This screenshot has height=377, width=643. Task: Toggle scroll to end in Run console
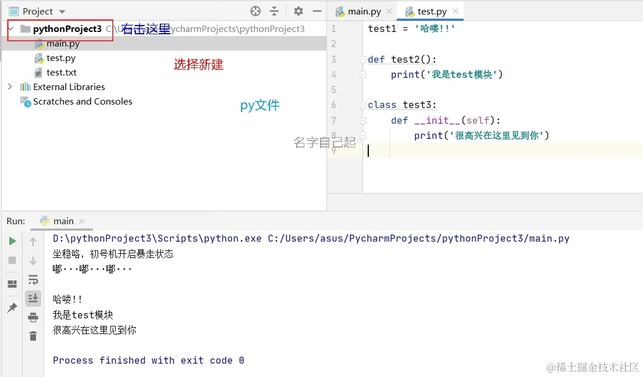coord(33,298)
